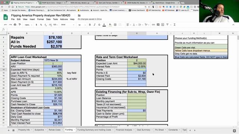Select the selected Points cell in Rate and Term

137,70
